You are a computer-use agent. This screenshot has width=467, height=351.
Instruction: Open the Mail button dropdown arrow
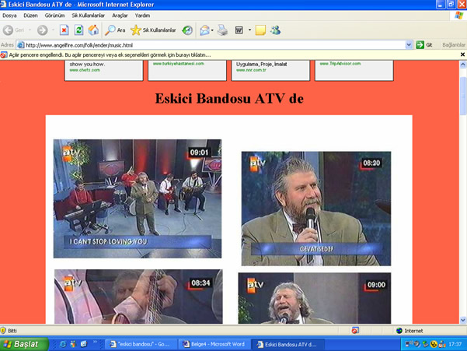(x=213, y=30)
